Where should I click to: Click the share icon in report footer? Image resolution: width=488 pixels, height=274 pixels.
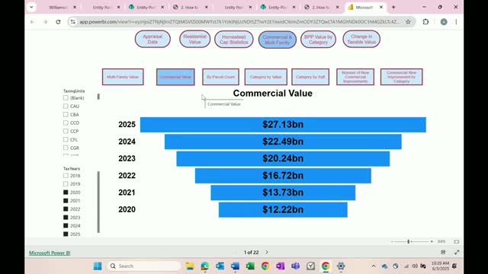coord(443,252)
